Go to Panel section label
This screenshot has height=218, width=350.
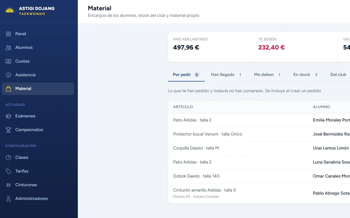coord(21,34)
